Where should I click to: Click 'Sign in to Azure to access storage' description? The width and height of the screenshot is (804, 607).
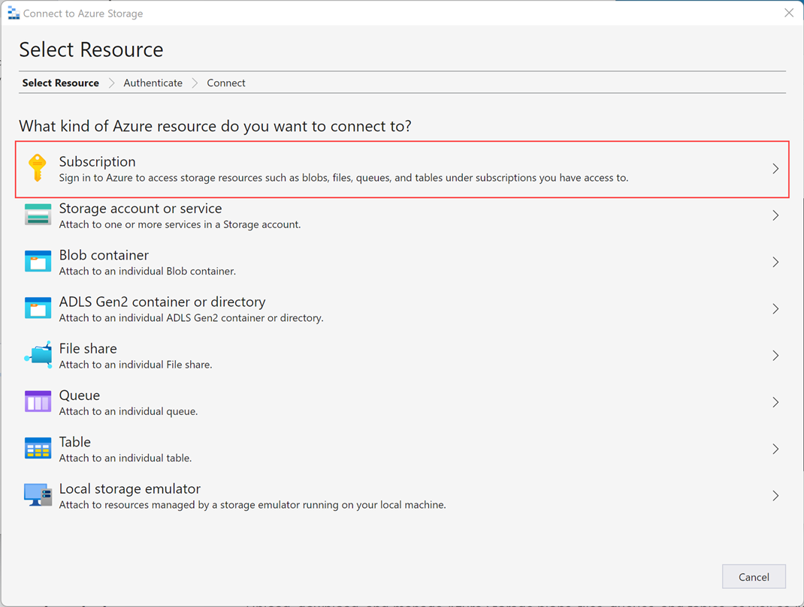coord(343,178)
